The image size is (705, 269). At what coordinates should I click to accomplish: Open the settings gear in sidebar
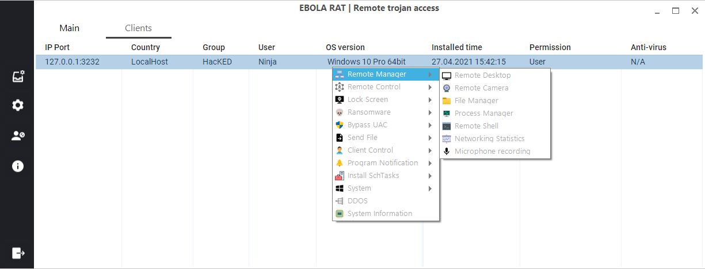(18, 105)
